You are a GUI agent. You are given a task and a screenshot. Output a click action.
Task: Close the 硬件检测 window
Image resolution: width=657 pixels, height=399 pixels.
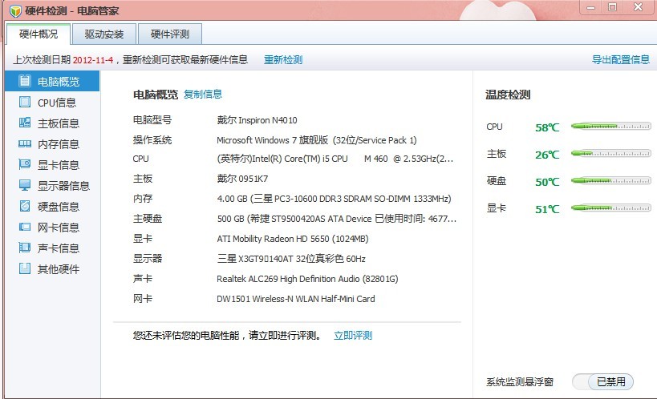(x=638, y=7)
